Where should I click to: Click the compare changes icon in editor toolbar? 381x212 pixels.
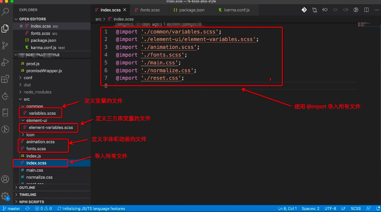[315, 10]
